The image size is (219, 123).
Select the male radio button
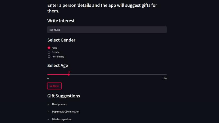[49, 48]
